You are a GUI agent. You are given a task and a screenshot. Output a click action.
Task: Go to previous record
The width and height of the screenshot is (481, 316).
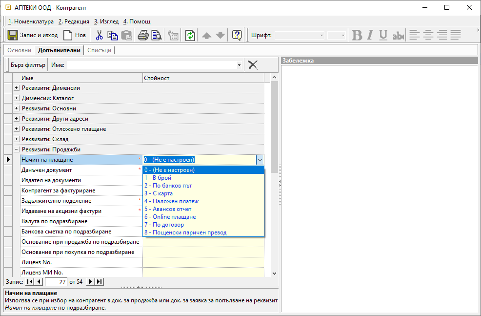point(39,282)
